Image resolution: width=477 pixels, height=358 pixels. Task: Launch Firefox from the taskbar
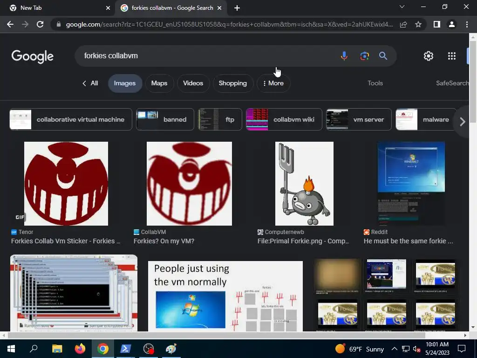tap(80, 349)
